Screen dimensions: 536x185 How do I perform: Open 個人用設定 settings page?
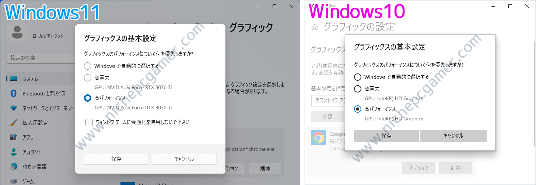point(41,123)
